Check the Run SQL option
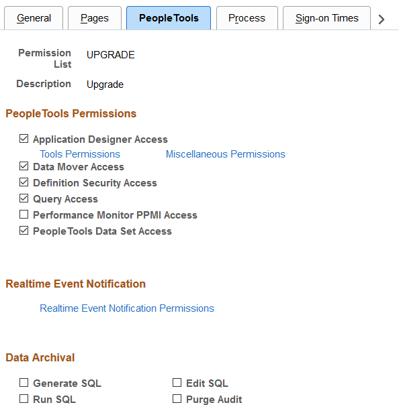The image size is (399, 415). point(24,399)
